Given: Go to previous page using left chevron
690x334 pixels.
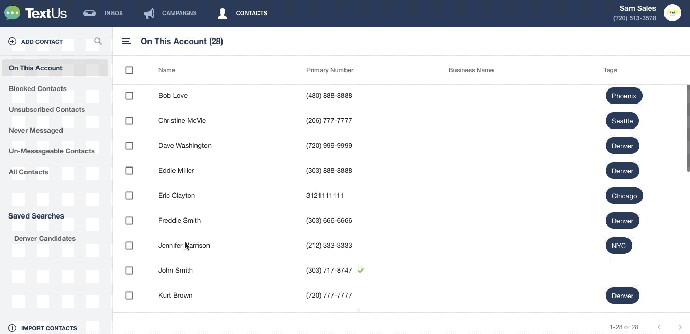Looking at the screenshot, I should point(659,327).
